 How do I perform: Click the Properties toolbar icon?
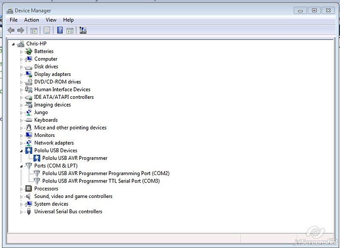[47, 30]
